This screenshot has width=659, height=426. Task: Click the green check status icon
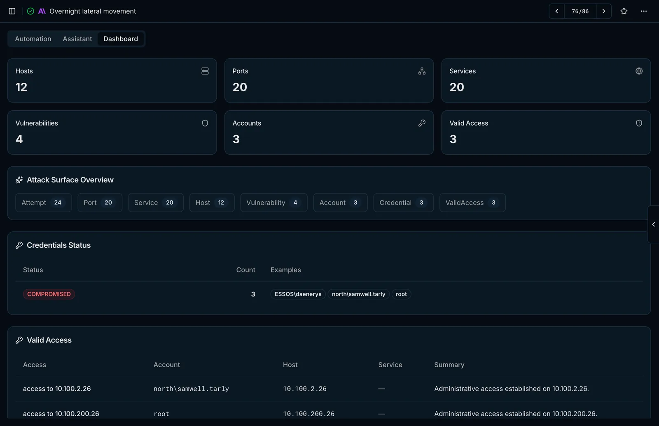click(x=30, y=11)
